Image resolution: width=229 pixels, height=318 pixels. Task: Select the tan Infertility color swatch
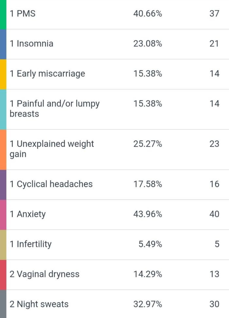click(3, 245)
